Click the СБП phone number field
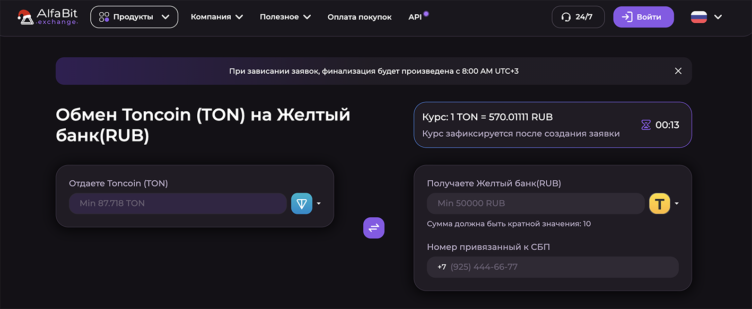Viewport: 752px width, 309px height. (x=553, y=267)
